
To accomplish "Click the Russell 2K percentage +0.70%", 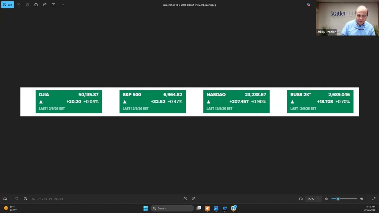I will point(343,101).
